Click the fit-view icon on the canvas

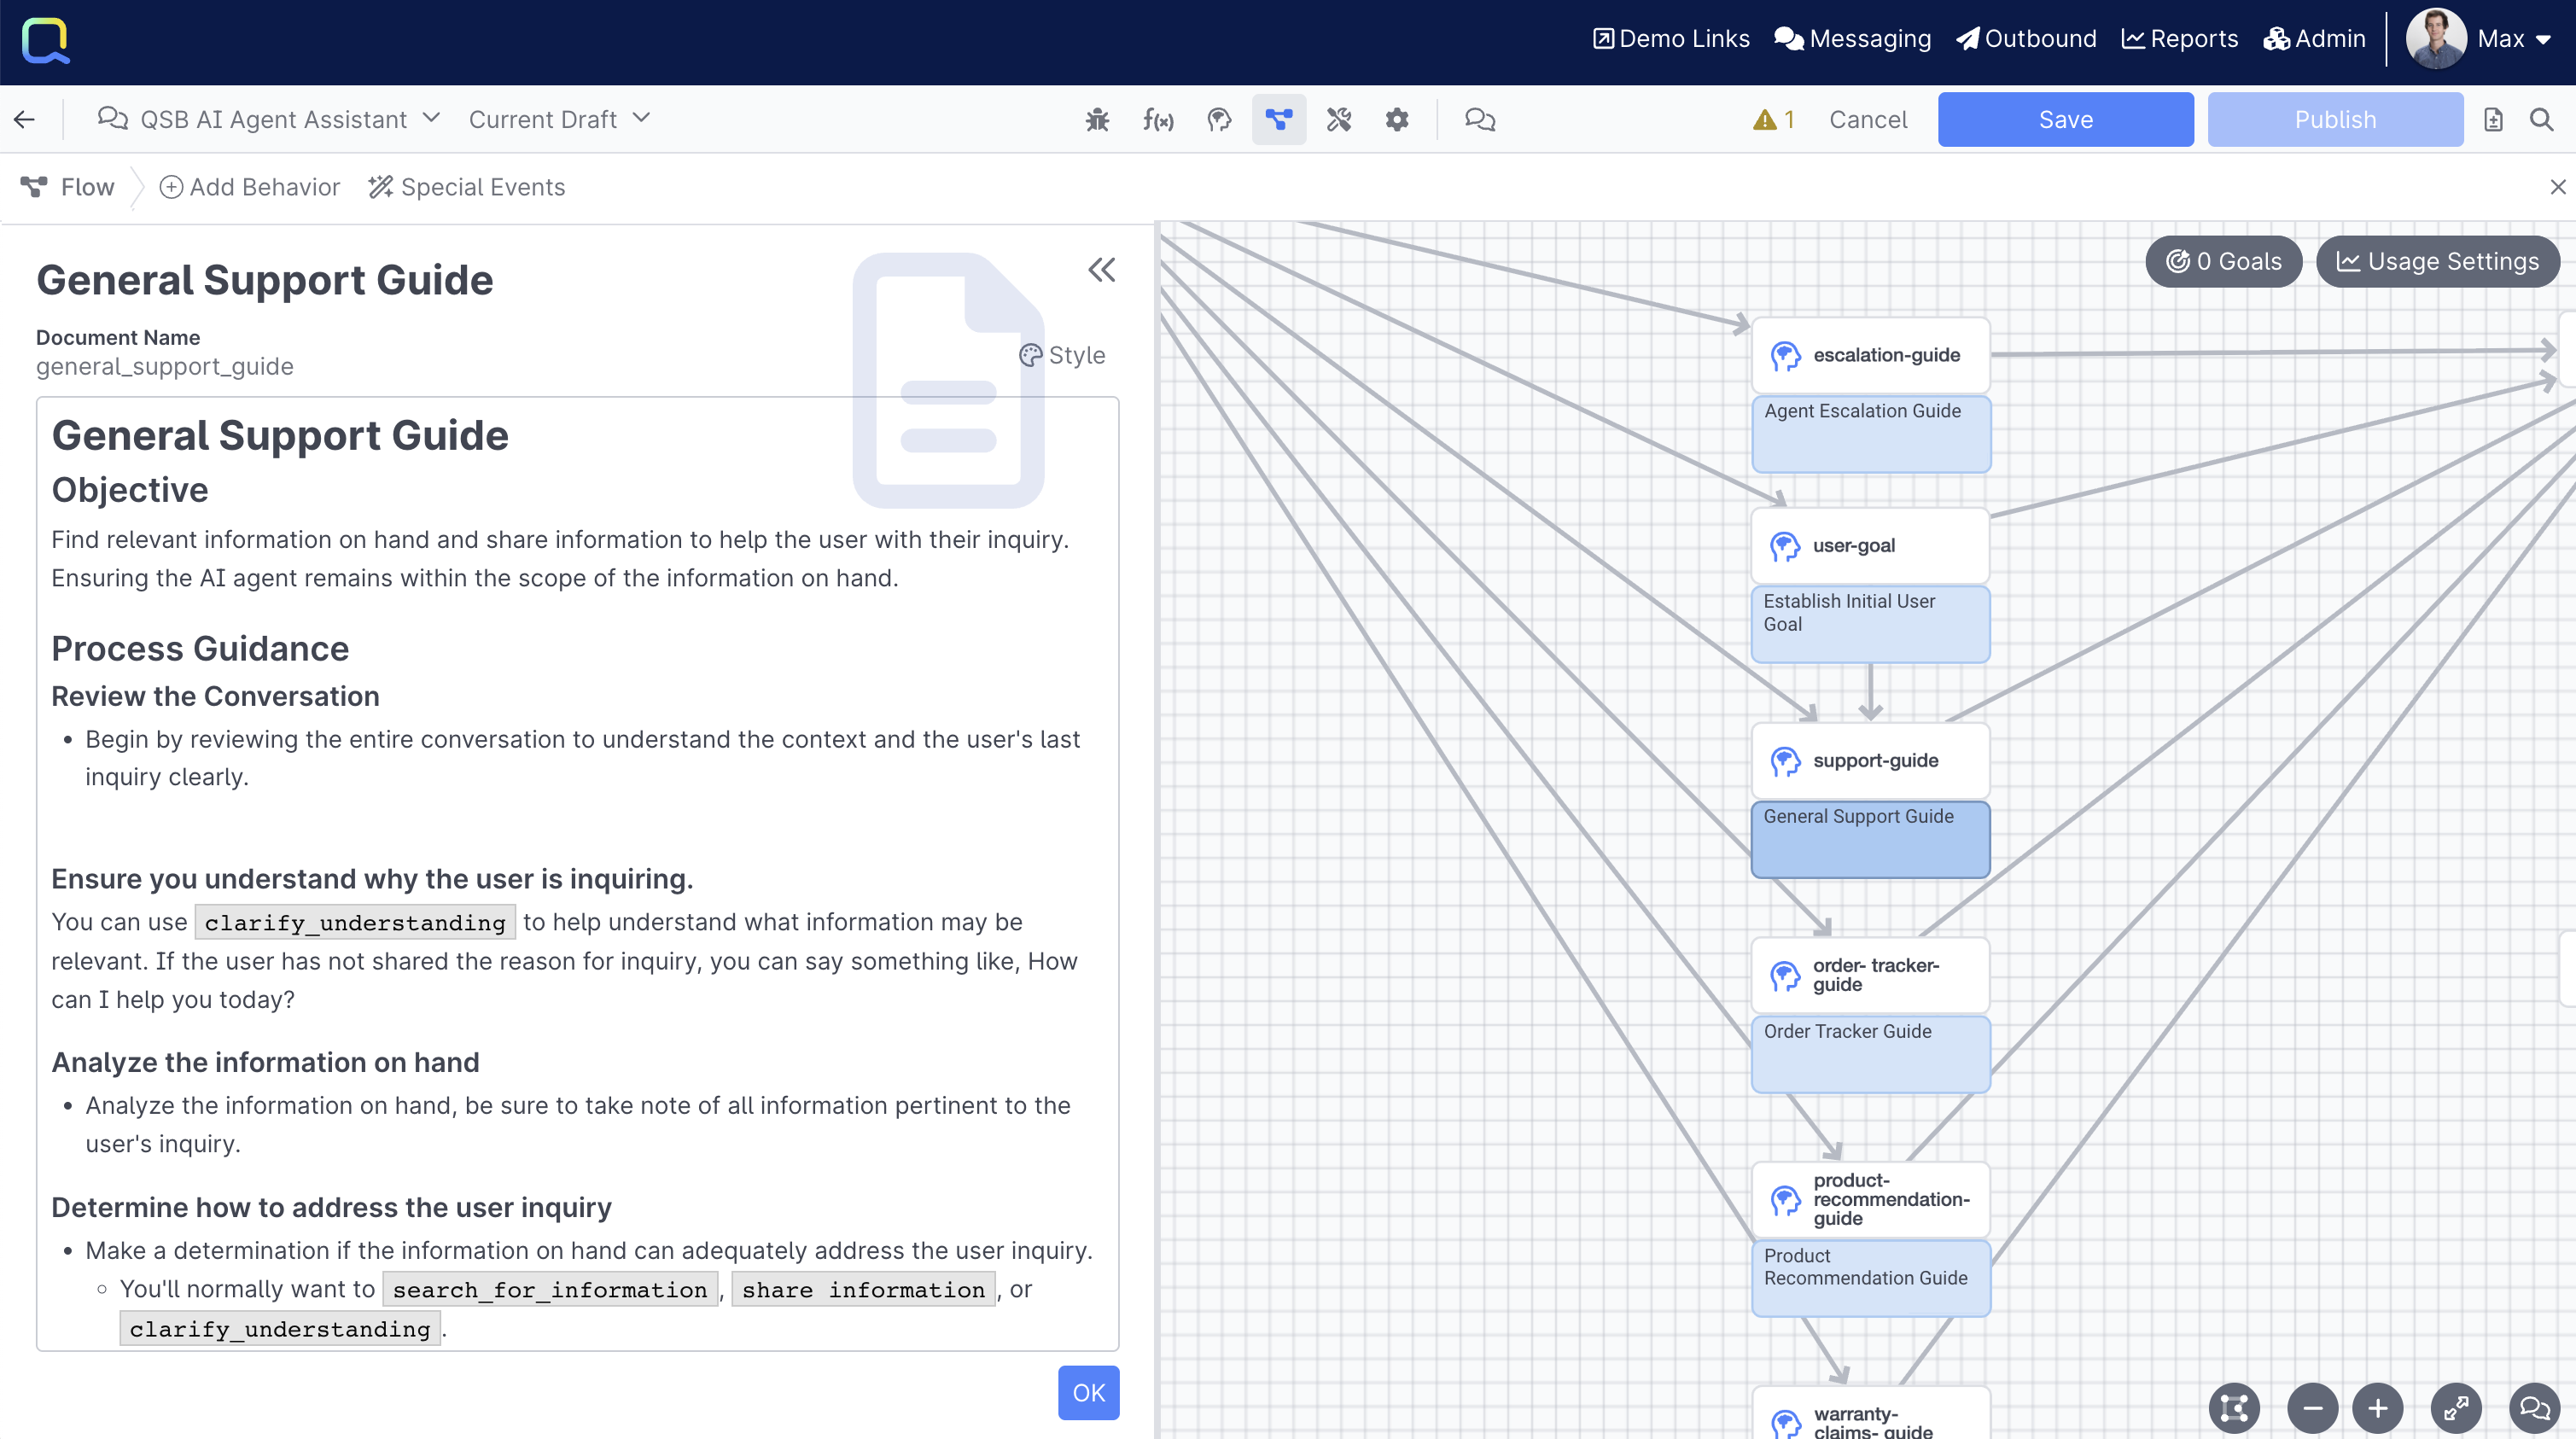pos(2234,1408)
